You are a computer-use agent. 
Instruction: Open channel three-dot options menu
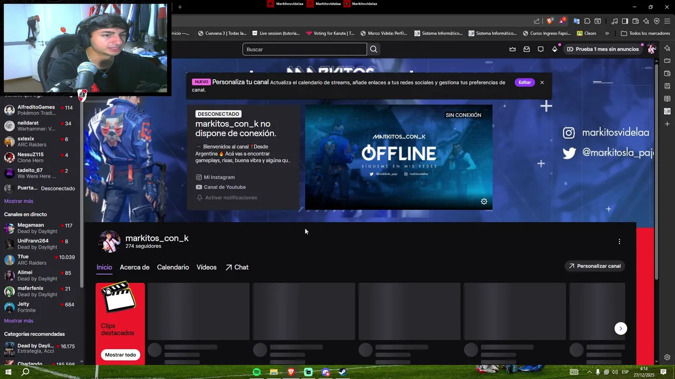click(x=619, y=242)
